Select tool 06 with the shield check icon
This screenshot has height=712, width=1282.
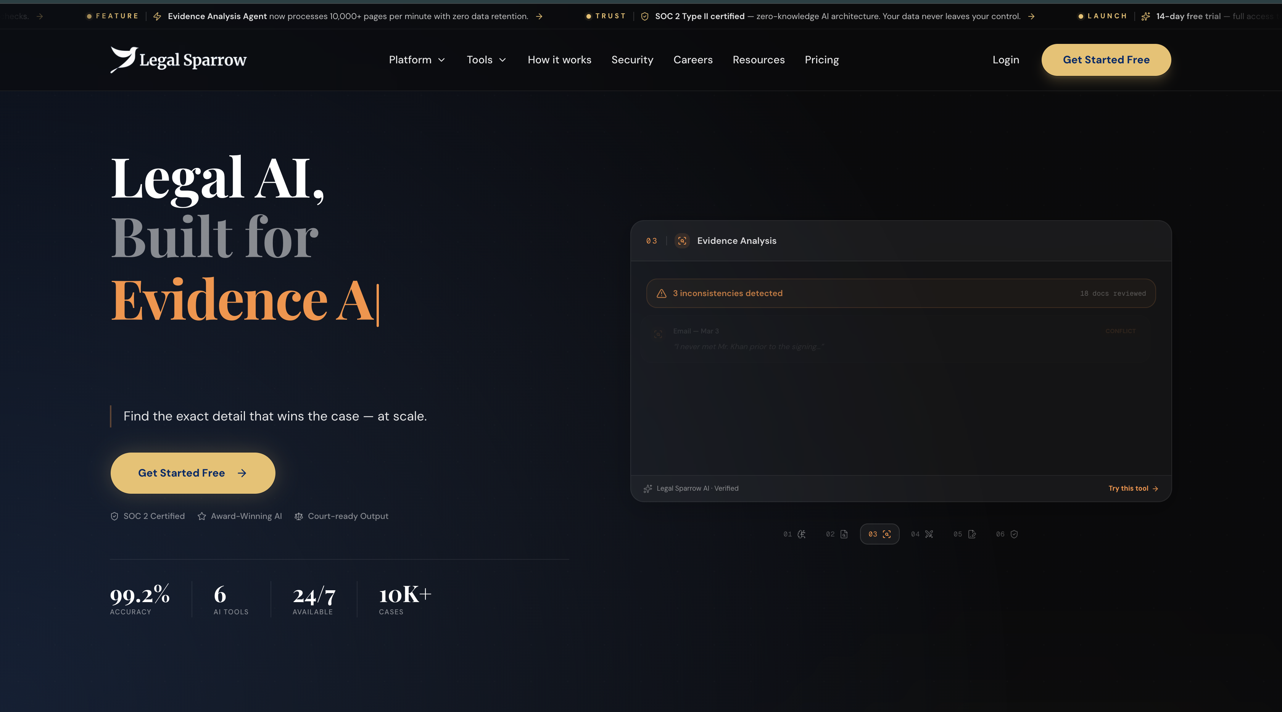point(1007,534)
